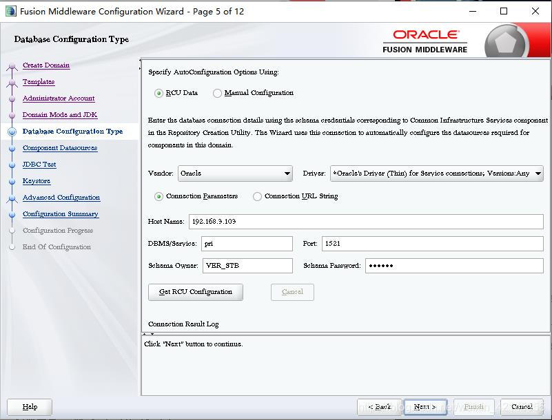This screenshot has width=552, height=420.
Task: Click the wizard window title bar icon
Action: click(x=11, y=11)
